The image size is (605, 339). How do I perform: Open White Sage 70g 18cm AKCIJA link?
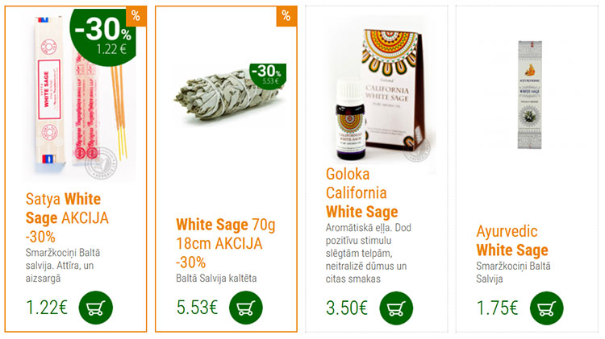tap(226, 243)
